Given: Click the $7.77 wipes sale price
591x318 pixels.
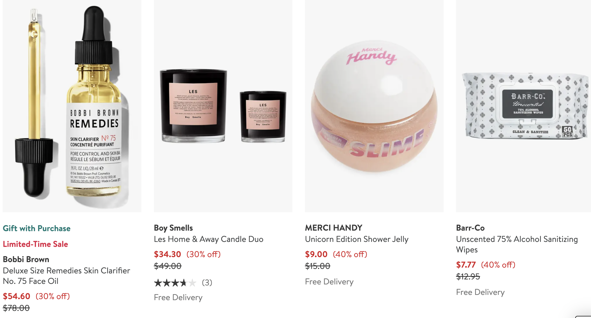Looking at the screenshot, I should [x=466, y=265].
